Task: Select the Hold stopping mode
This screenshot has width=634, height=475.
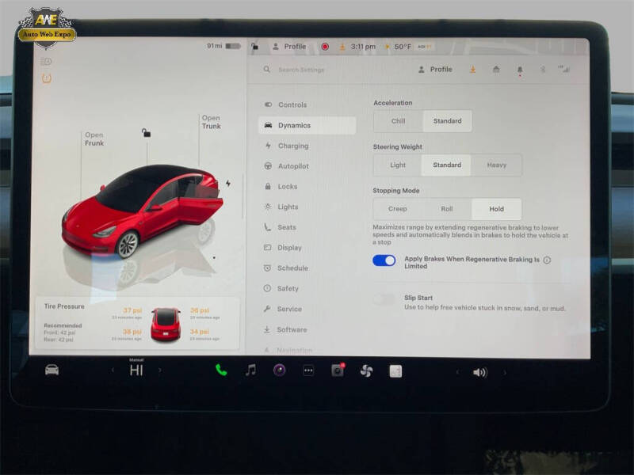Action: tap(497, 209)
